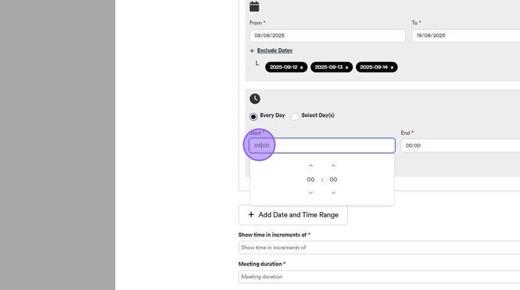Increase the hour in time picker
The height and width of the screenshot is (290, 520).
pos(311,166)
